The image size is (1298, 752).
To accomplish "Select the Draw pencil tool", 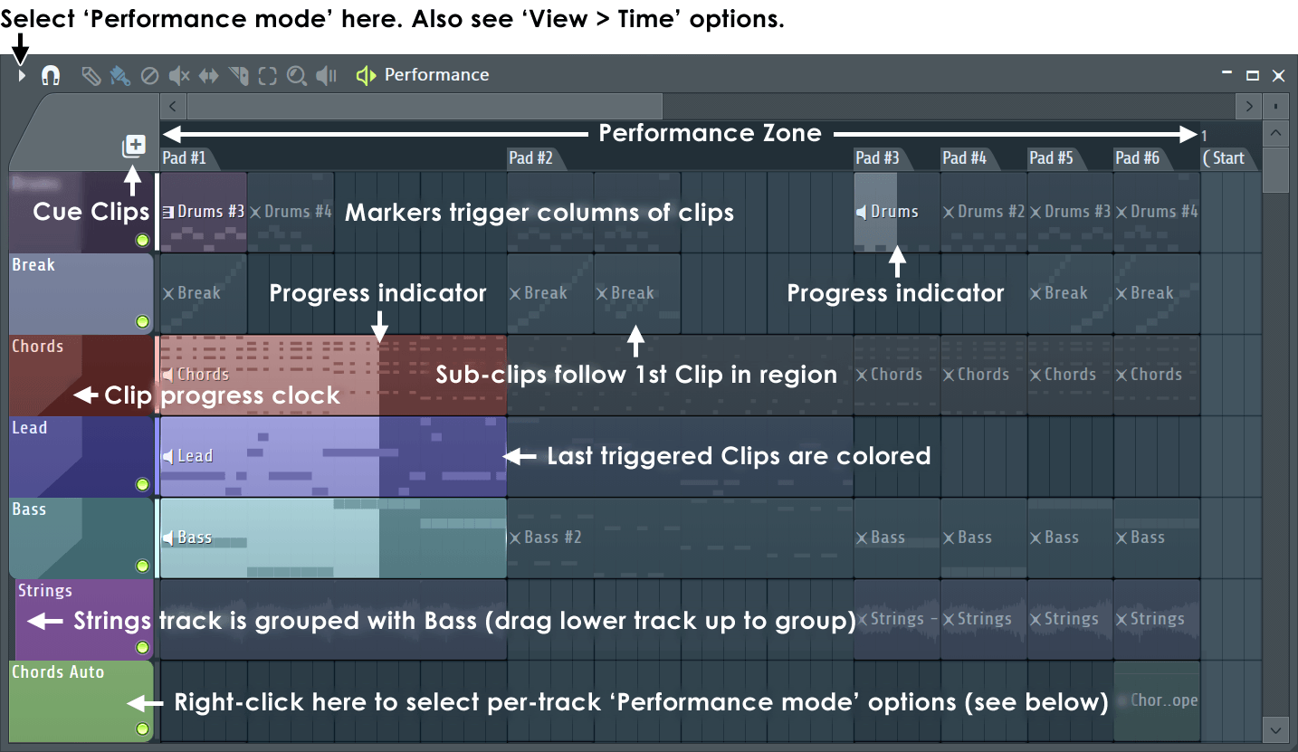I will [x=91, y=76].
